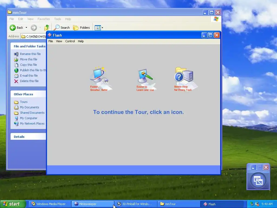277x208 pixels.
Task: Click the Start button
Action: (13, 204)
